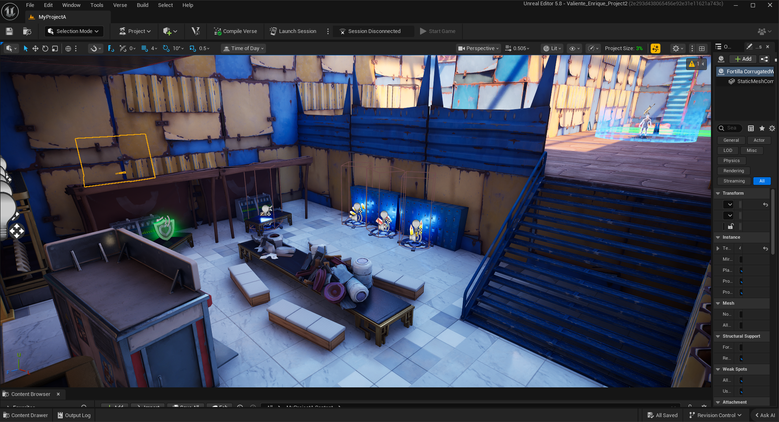
Task: Open the Build menu
Action: (x=143, y=5)
